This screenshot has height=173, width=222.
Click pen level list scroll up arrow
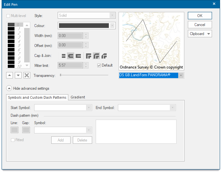[x=27, y=25]
